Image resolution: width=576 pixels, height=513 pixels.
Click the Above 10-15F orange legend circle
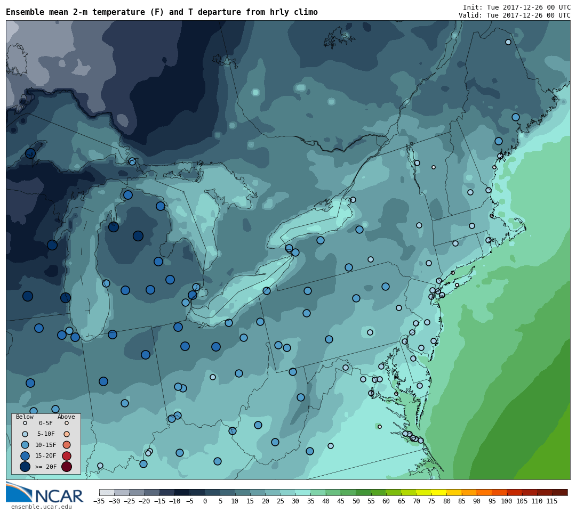(67, 445)
